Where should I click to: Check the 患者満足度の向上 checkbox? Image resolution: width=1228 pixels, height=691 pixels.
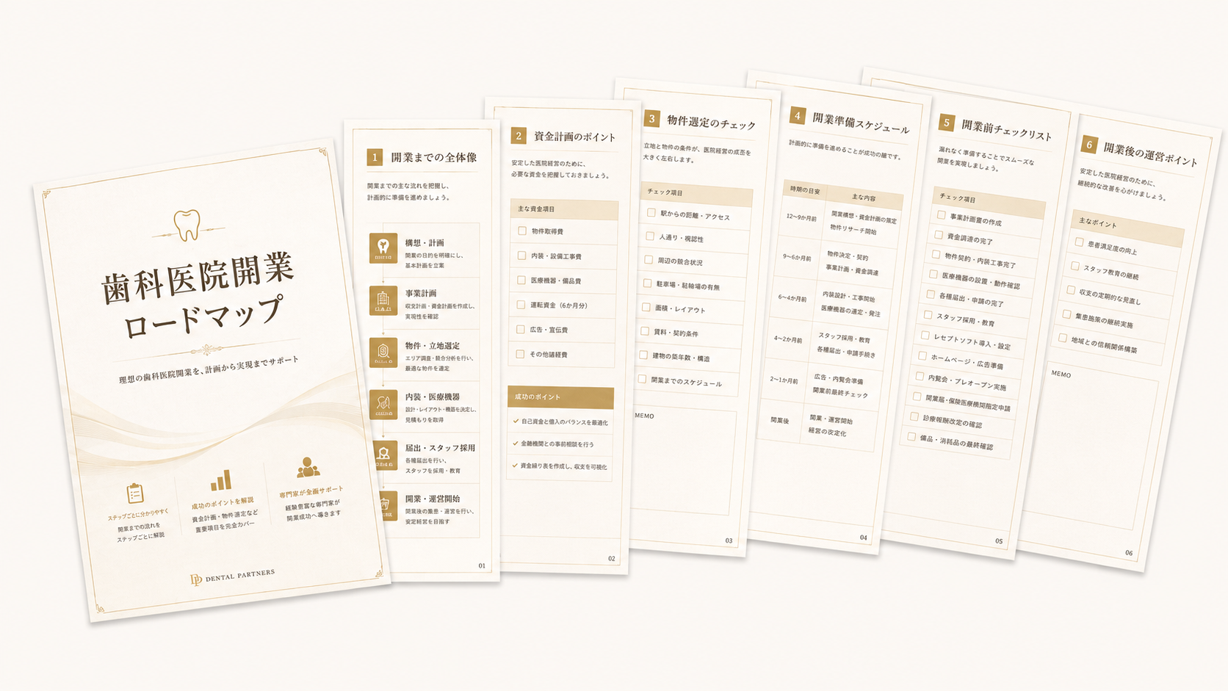(x=1079, y=242)
